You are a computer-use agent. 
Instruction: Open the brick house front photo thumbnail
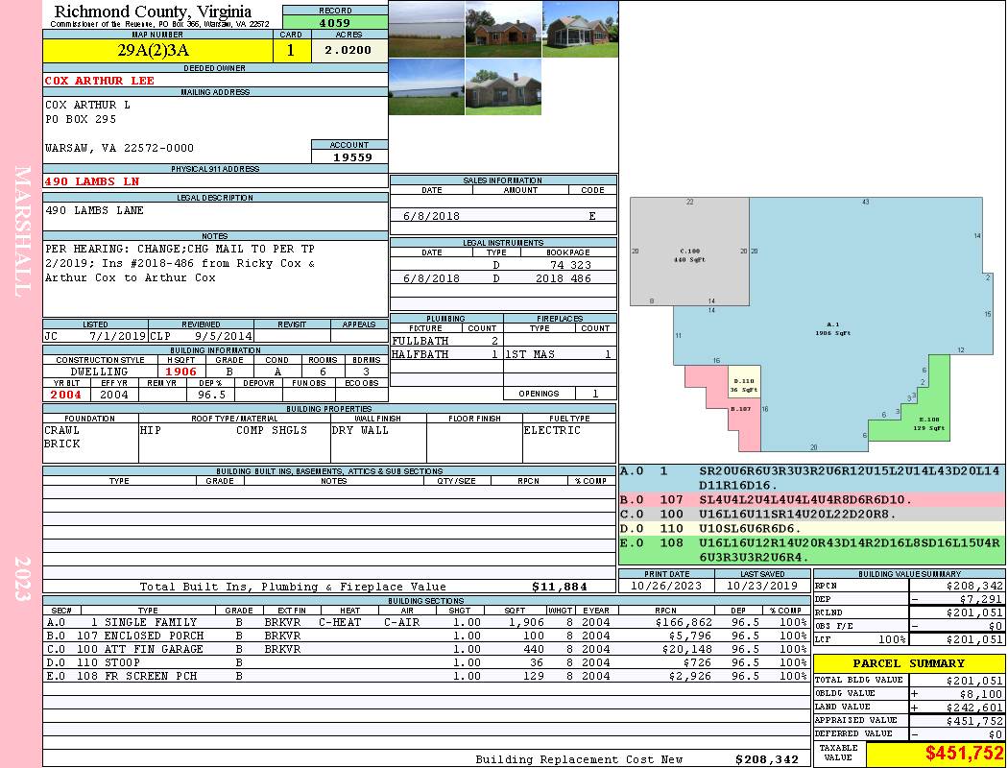[503, 30]
